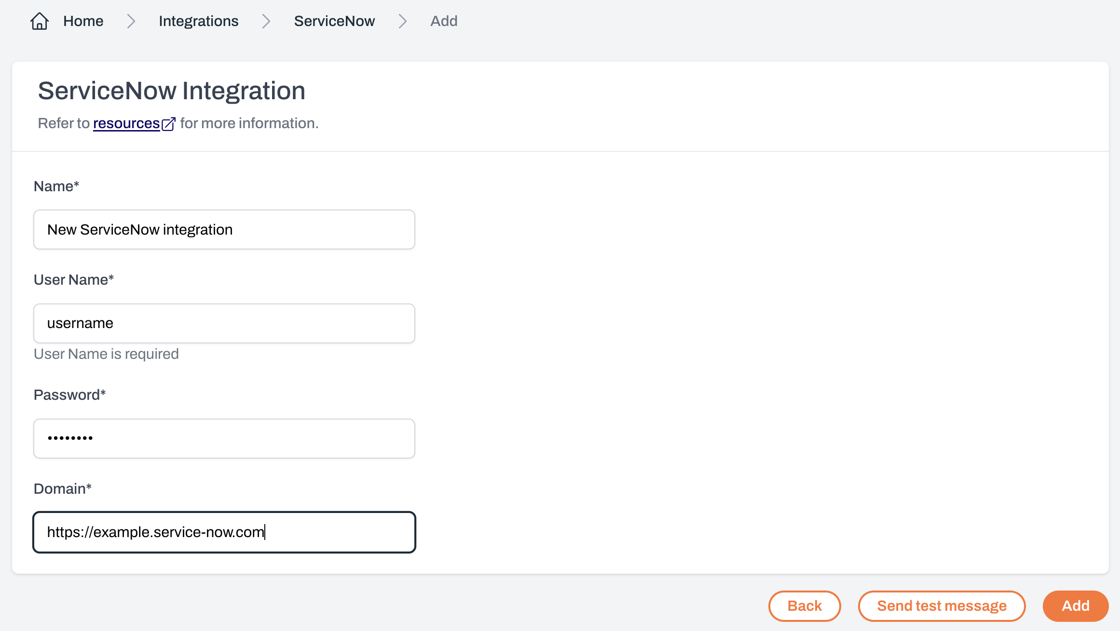Click the external link icon beside resources
Screen dimensions: 1120x631
(x=168, y=124)
